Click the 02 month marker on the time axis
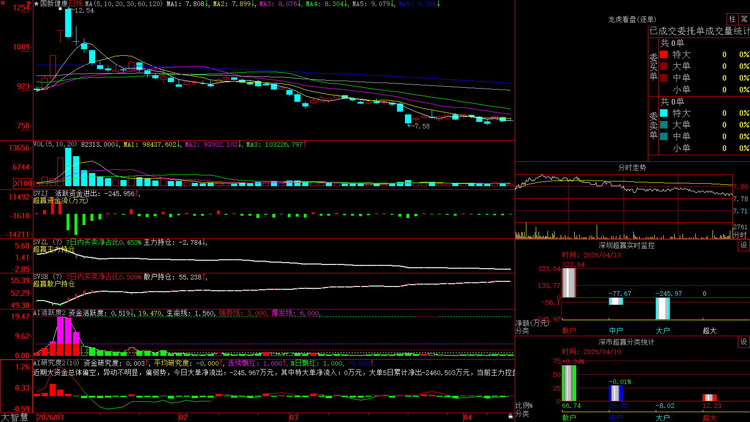Image resolution: width=750 pixels, height=422 pixels. (x=183, y=417)
